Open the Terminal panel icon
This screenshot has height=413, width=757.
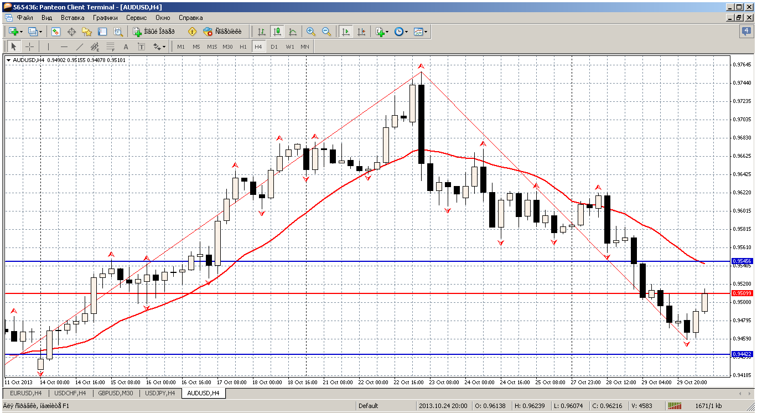pos(102,32)
